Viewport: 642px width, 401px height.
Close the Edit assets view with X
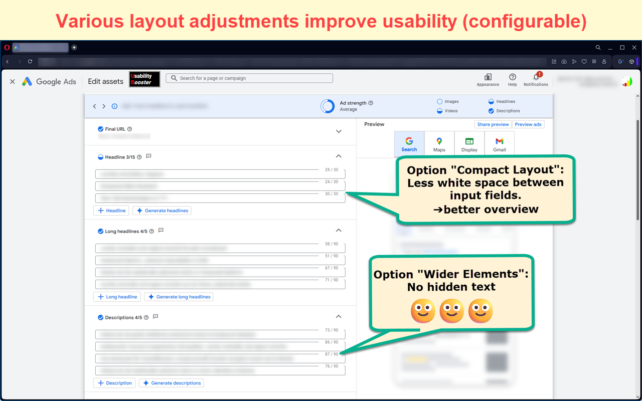point(13,81)
